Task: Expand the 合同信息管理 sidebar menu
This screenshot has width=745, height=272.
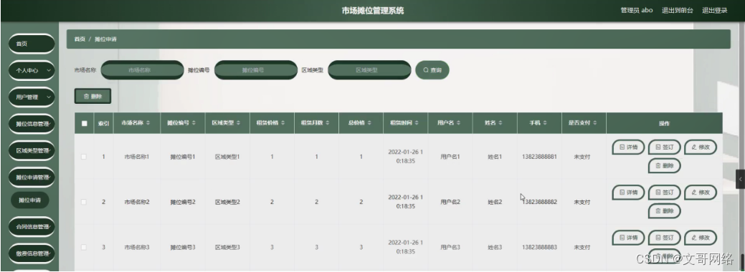Action: click(x=32, y=227)
